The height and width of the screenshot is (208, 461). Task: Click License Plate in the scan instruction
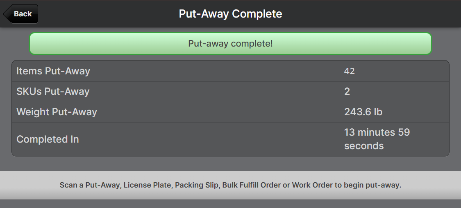point(148,185)
